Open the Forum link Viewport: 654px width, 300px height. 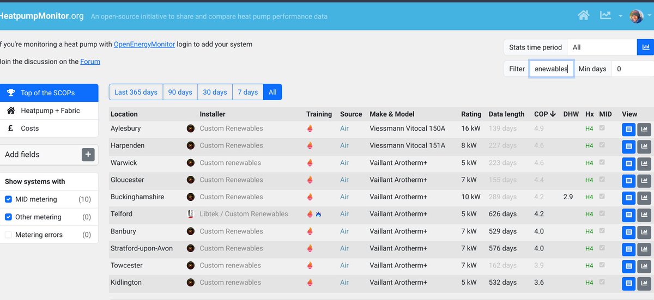[90, 62]
